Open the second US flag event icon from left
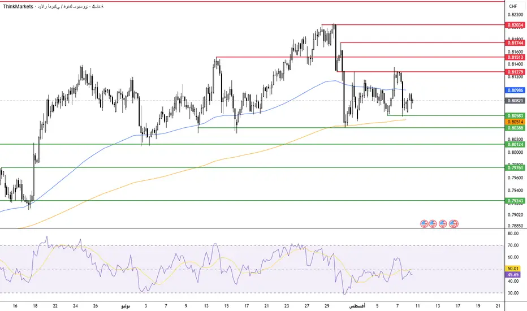 433,223
